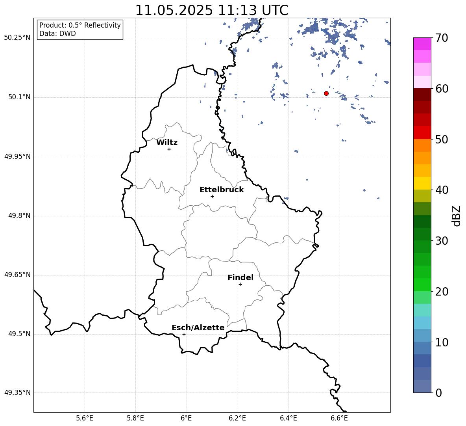Click the 6.4°E longitude label

288,418
